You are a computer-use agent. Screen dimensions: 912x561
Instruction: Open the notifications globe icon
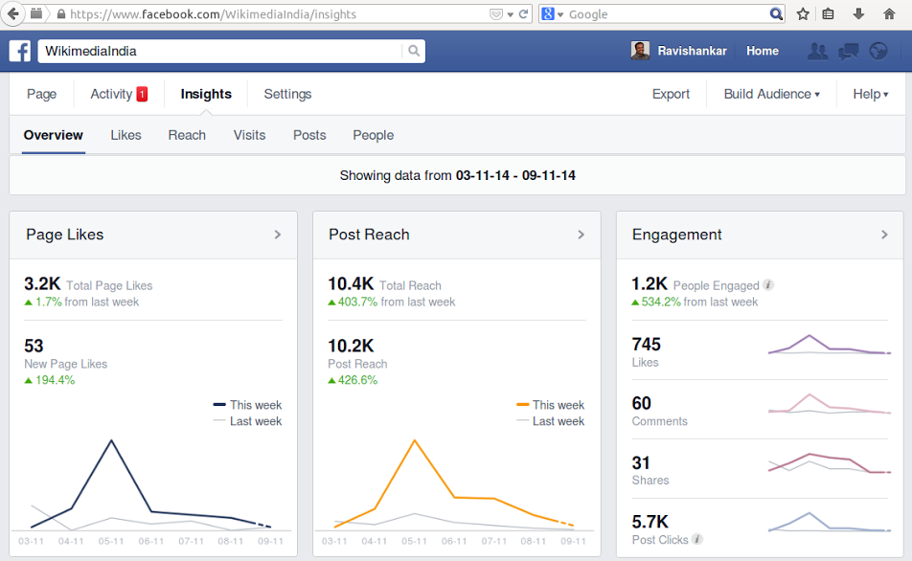878,51
